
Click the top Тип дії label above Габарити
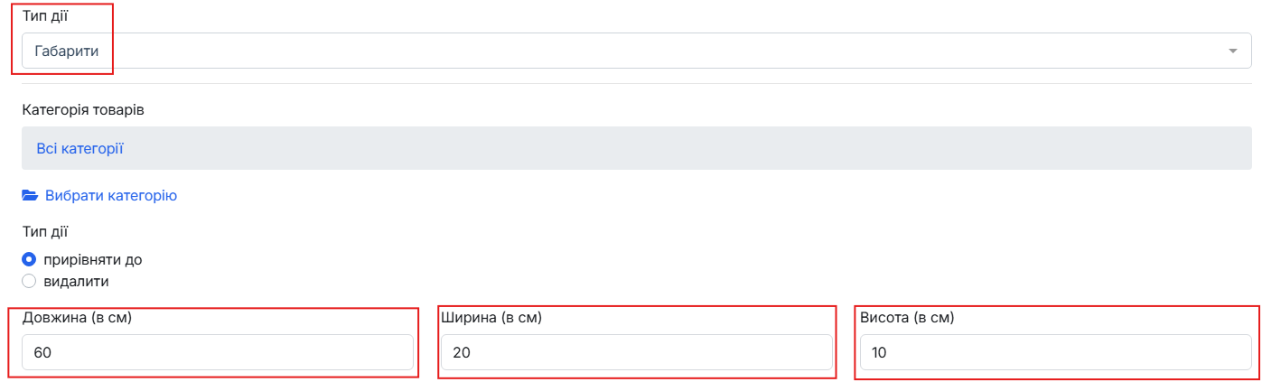click(x=44, y=16)
